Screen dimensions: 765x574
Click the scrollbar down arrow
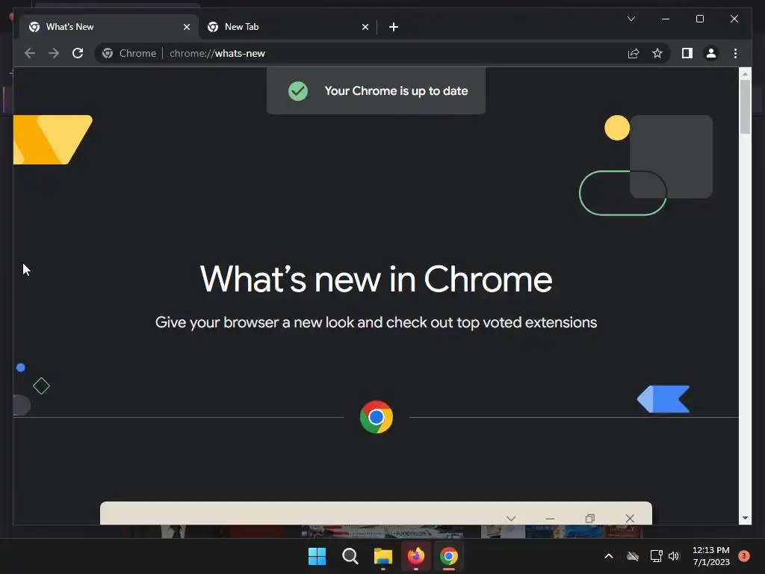coord(745,518)
